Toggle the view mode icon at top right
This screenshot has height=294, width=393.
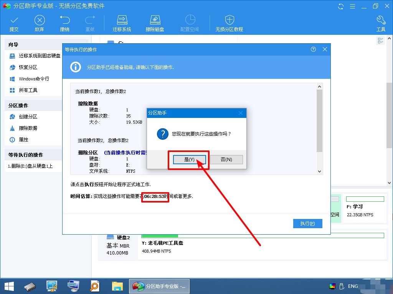coord(380,41)
